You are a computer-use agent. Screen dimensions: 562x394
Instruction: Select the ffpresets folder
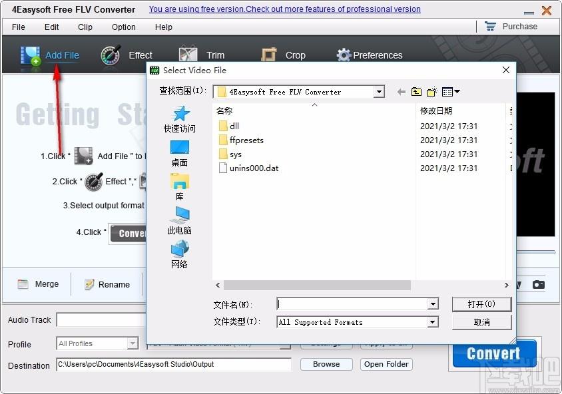pos(241,140)
